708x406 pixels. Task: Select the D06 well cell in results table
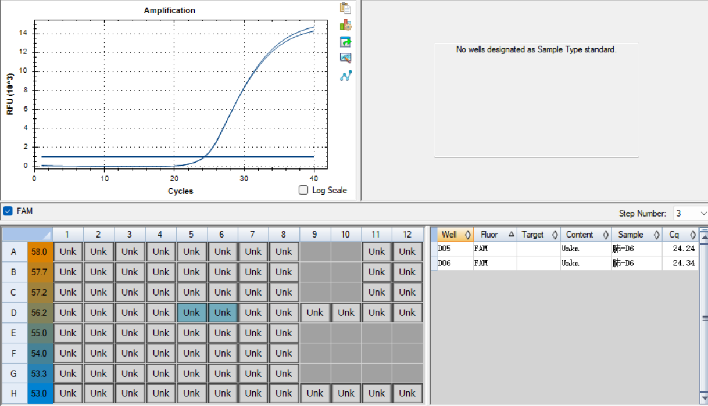pyautogui.click(x=455, y=263)
